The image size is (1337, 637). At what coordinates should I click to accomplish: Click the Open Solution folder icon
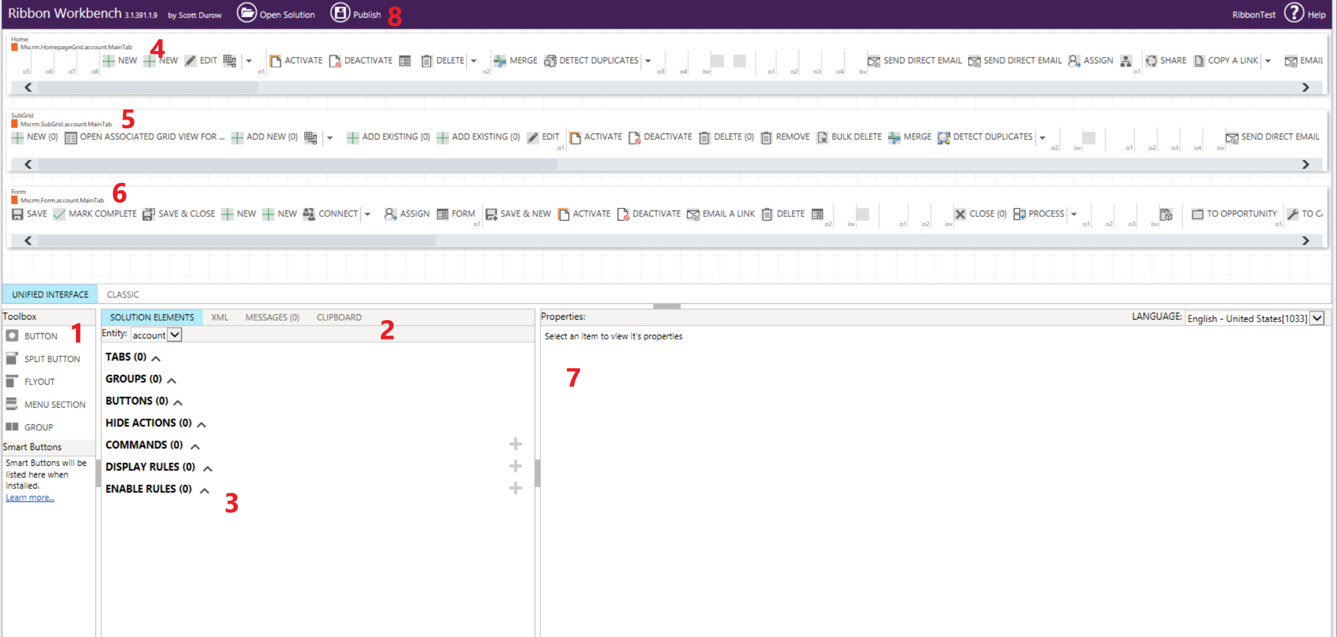pos(246,13)
